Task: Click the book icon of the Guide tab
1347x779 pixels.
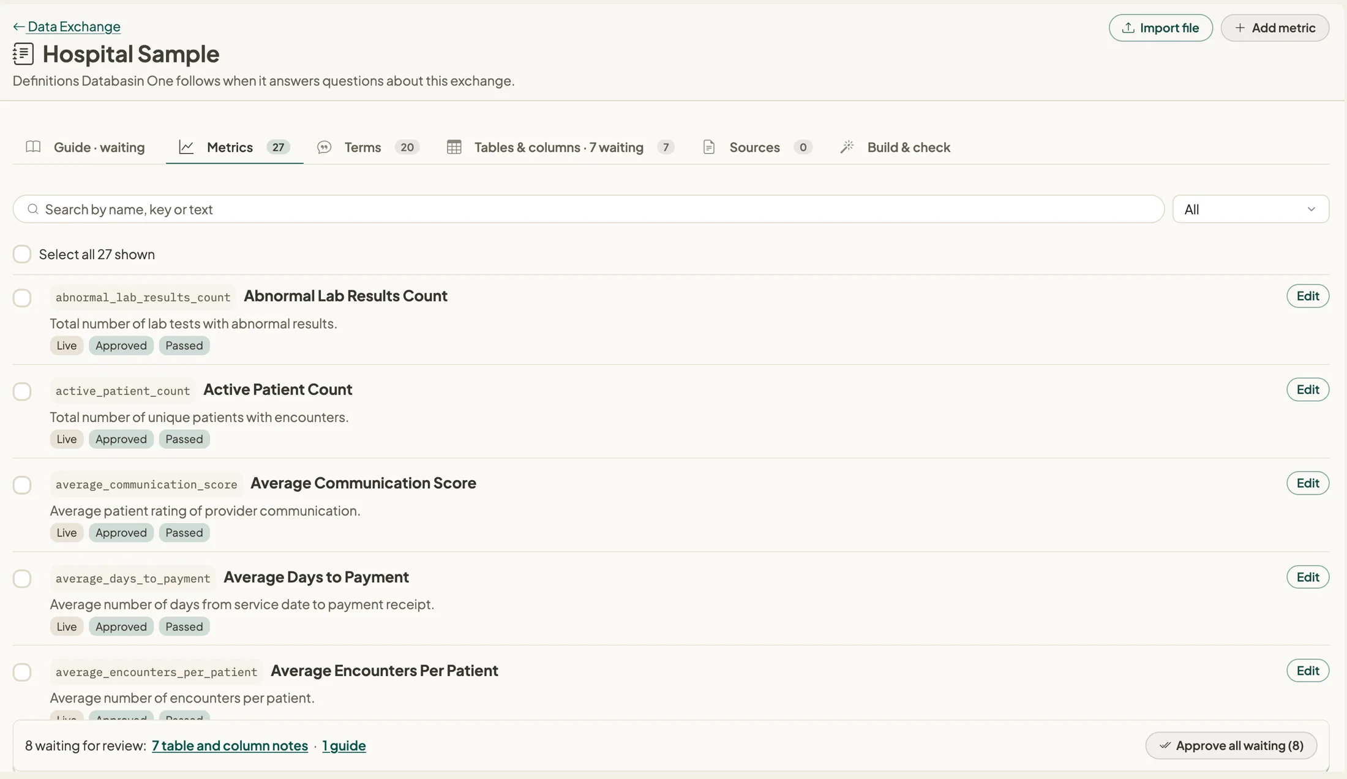Action: coord(33,147)
